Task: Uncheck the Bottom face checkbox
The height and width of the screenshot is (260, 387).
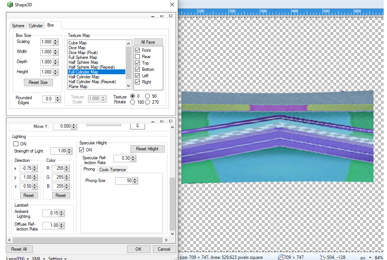Action: (x=138, y=69)
